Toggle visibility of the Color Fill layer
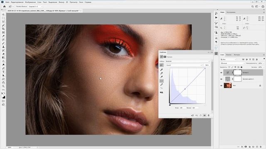Viewport: 266px width, 149px height. tap(221, 79)
